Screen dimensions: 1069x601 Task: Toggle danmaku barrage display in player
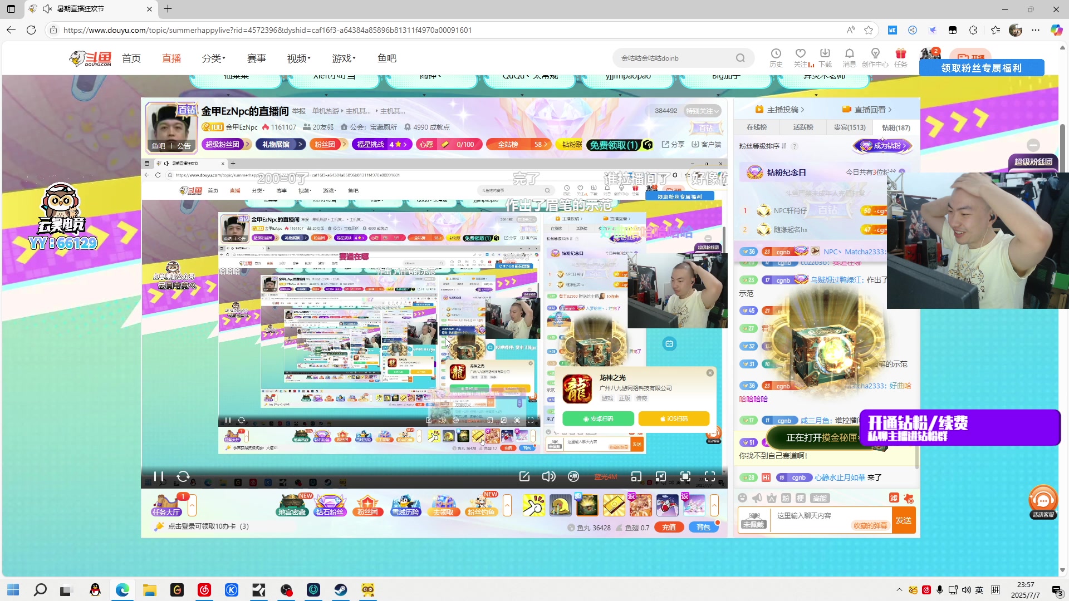[x=573, y=477]
